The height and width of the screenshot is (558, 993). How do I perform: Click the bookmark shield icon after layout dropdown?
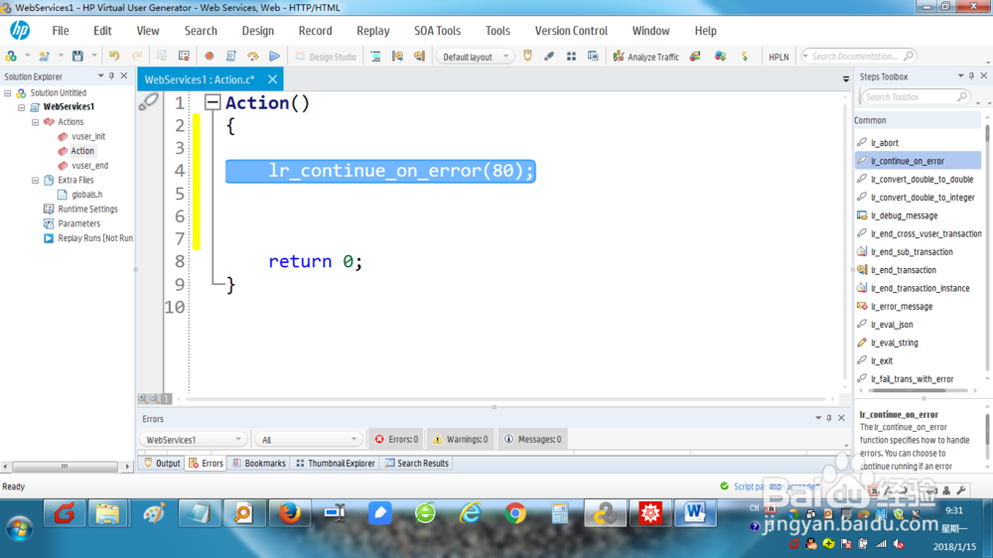(x=527, y=56)
